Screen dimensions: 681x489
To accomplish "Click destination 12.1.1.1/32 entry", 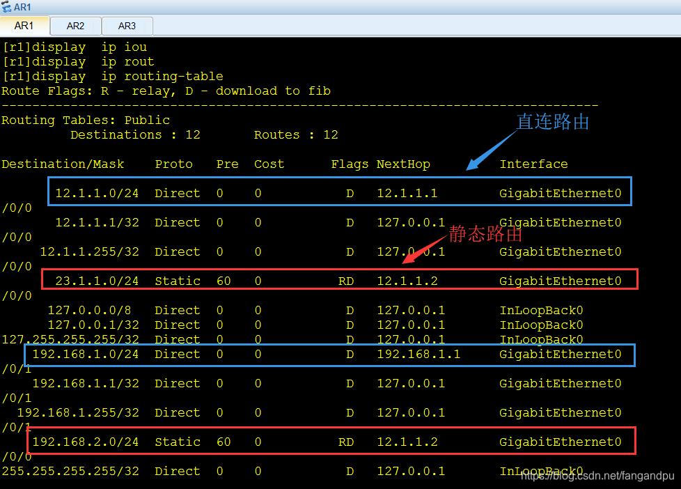I will tap(97, 222).
